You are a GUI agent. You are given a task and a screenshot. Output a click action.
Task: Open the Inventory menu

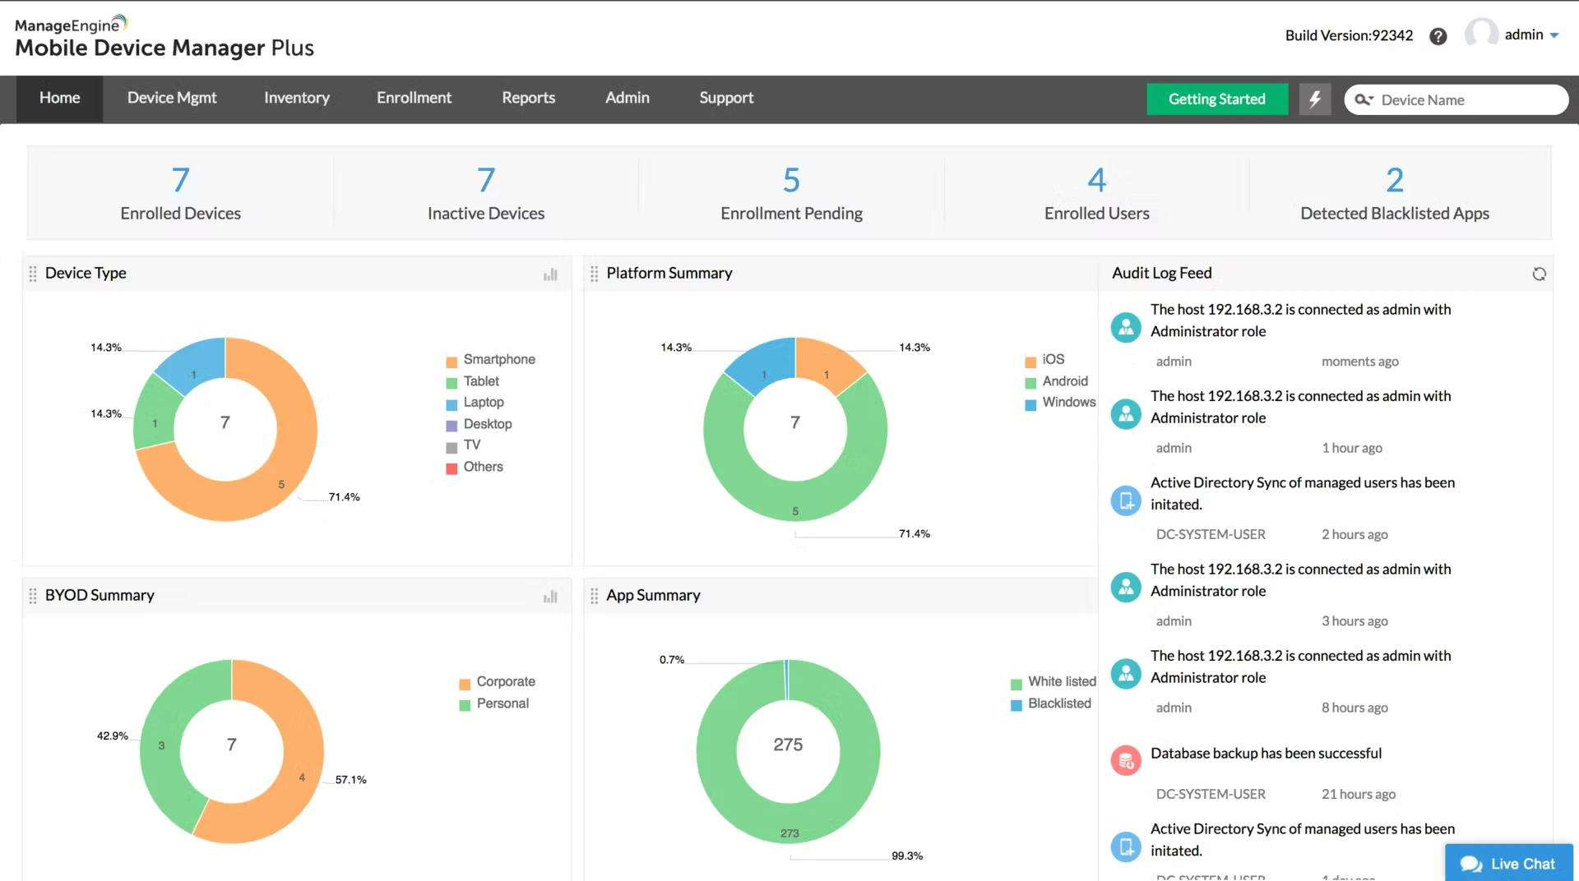[296, 97]
